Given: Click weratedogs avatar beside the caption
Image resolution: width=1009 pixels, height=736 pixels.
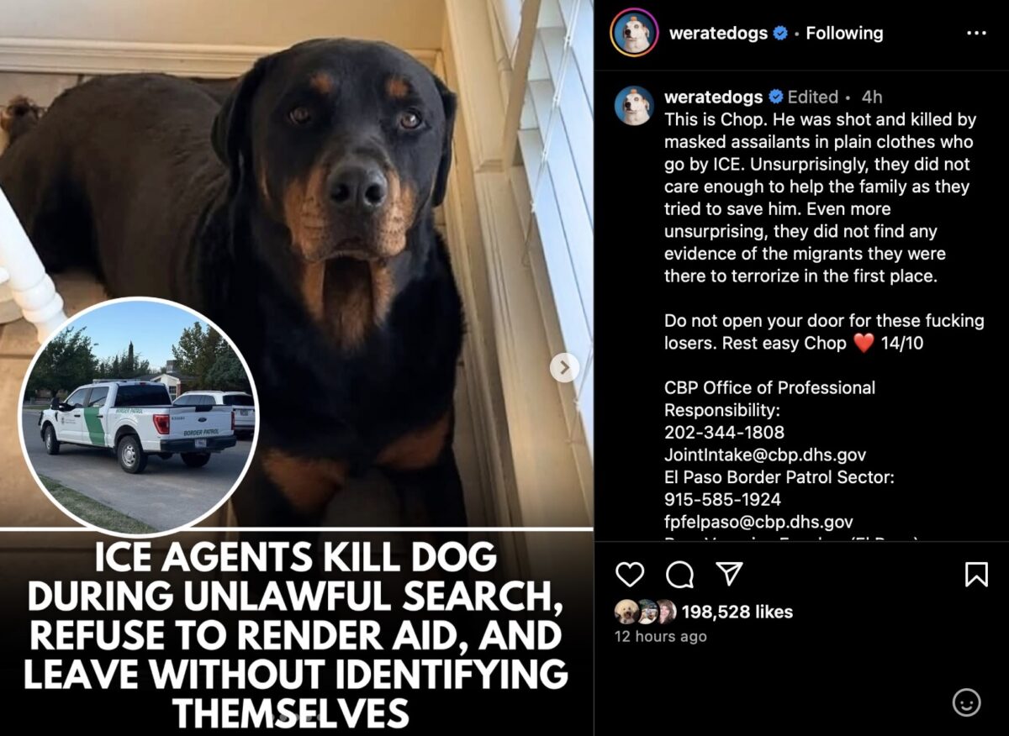Looking at the screenshot, I should coord(634,106).
